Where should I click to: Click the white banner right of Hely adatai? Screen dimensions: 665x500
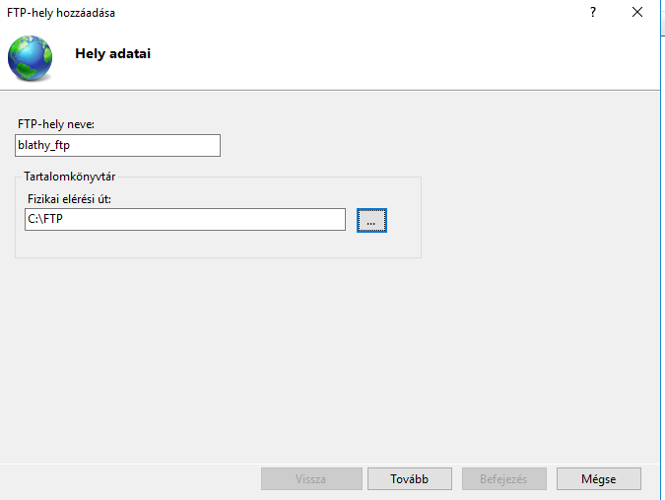coord(394,54)
